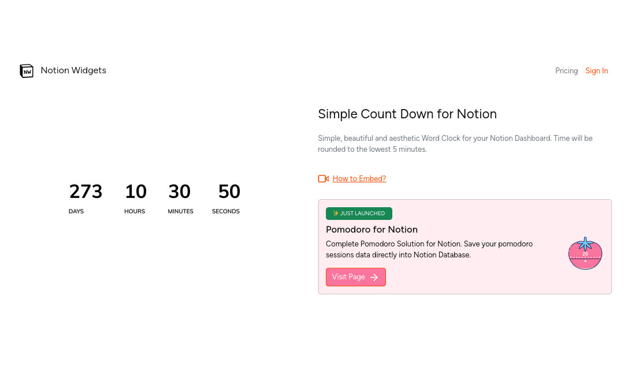Screen dimensions: 624x374
Task: Open the Pricing page
Action: coord(566,70)
